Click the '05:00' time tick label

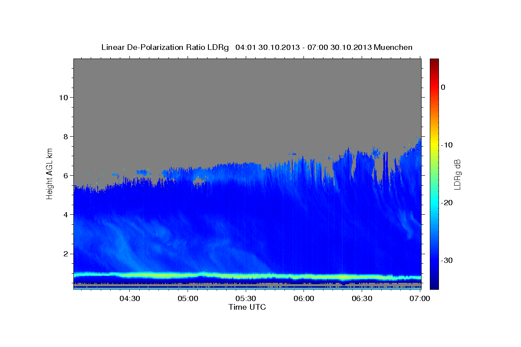pos(188,298)
